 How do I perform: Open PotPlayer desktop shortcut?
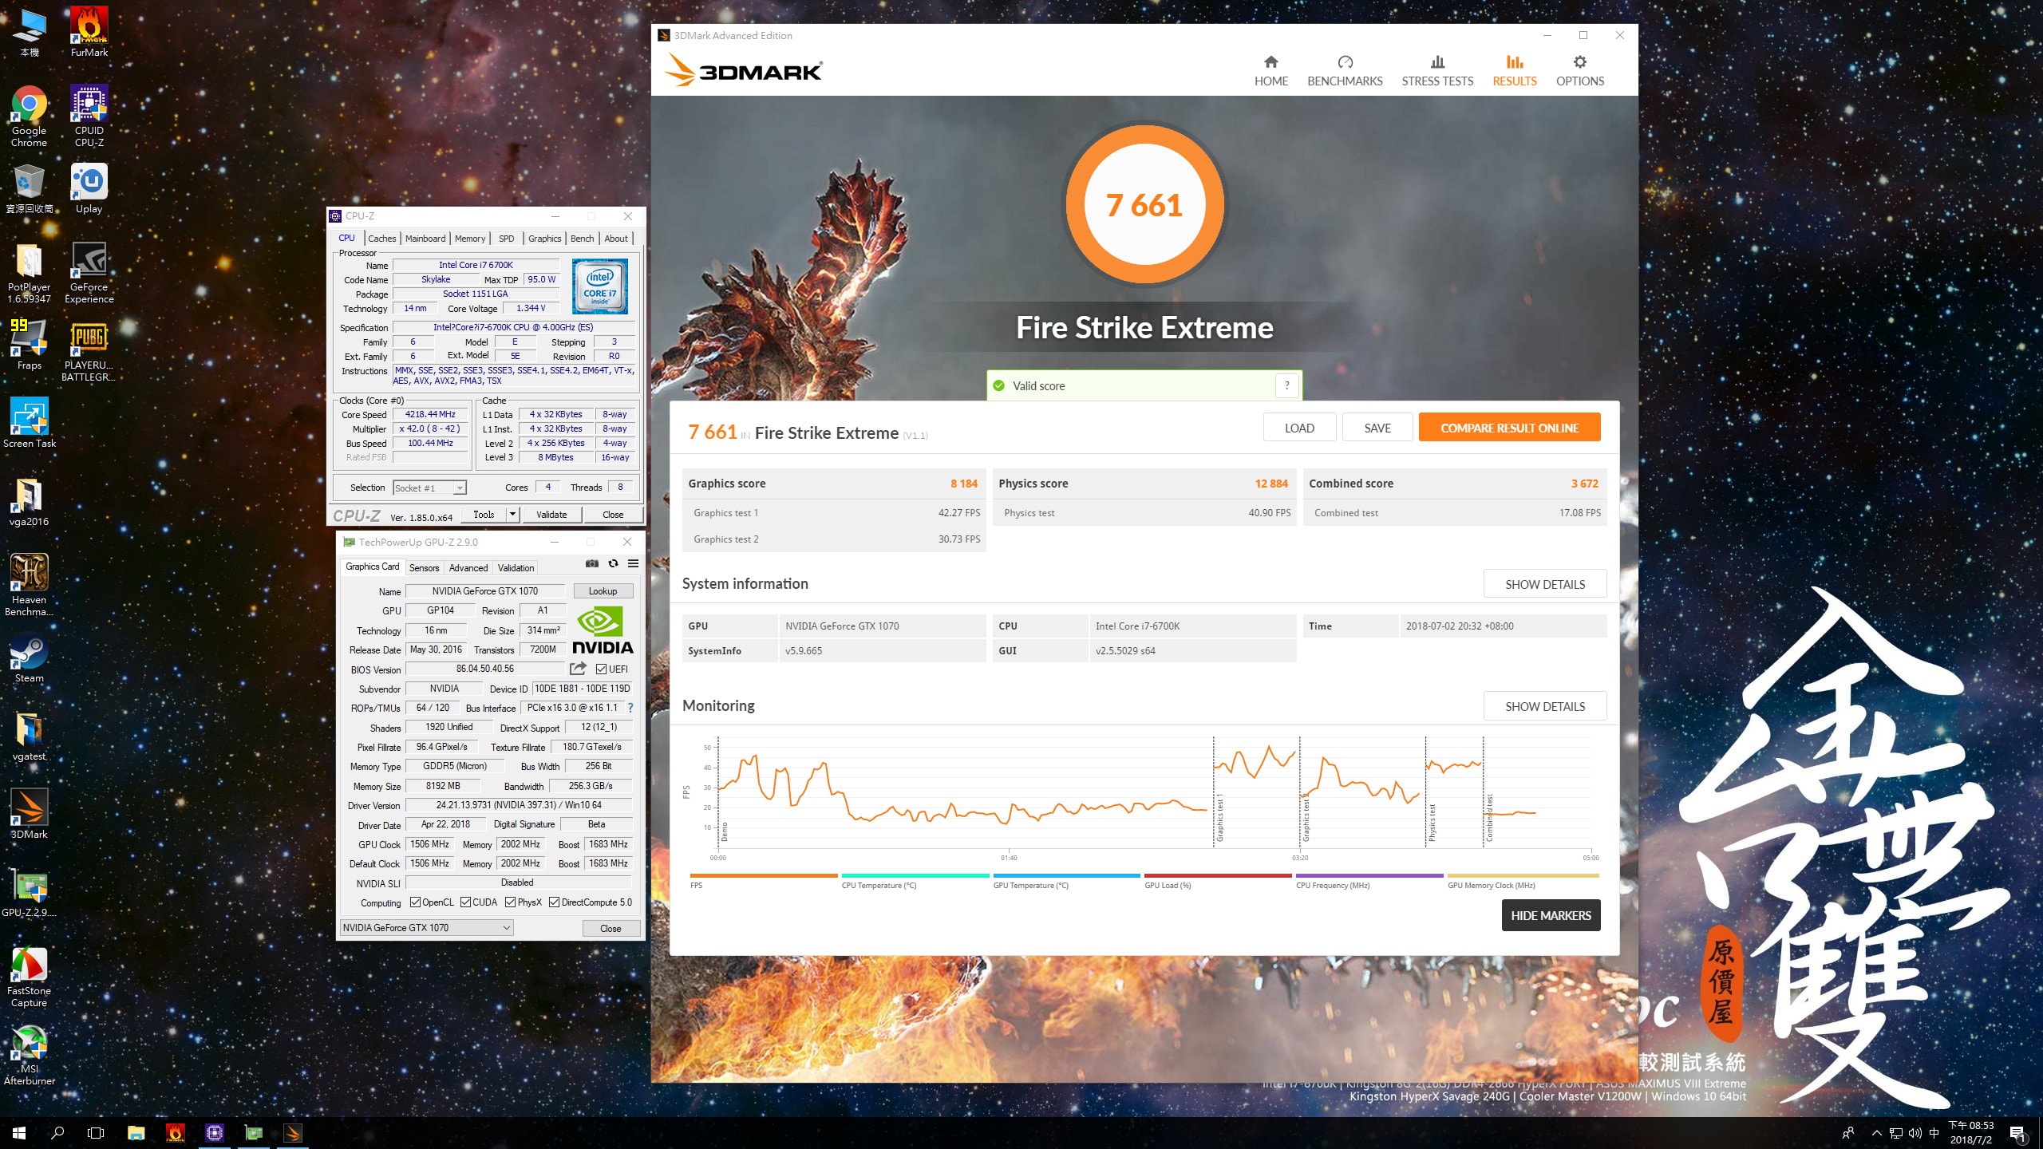point(29,272)
